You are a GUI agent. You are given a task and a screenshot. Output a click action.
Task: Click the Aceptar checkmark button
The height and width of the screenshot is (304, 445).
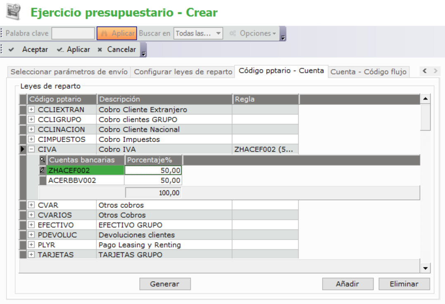click(x=29, y=50)
